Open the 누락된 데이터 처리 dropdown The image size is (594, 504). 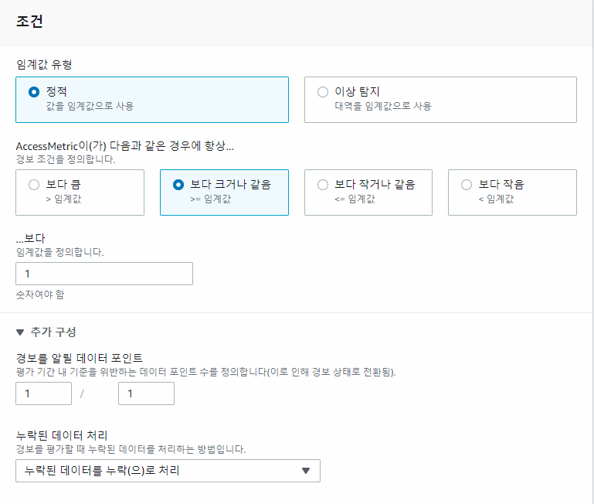point(168,471)
